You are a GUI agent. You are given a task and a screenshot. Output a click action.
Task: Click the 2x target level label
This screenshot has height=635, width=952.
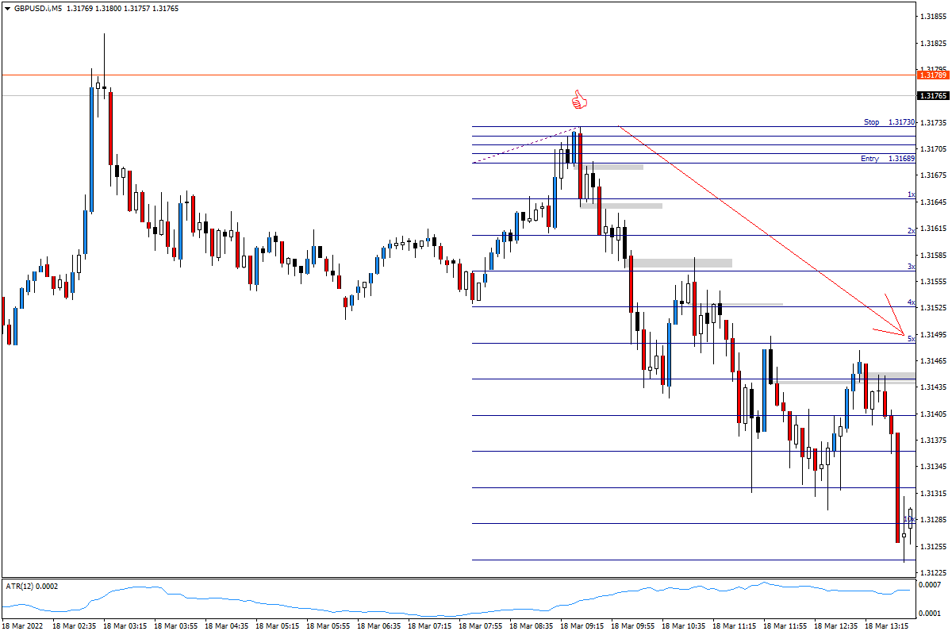click(x=912, y=230)
